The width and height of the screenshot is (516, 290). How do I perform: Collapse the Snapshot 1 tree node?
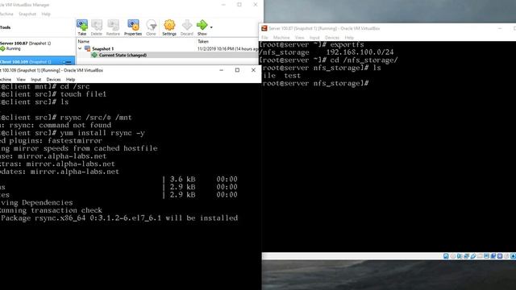point(80,48)
